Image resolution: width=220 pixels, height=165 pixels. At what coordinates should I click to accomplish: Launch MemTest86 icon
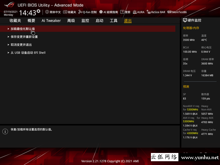pyautogui.click(x=169, y=12)
